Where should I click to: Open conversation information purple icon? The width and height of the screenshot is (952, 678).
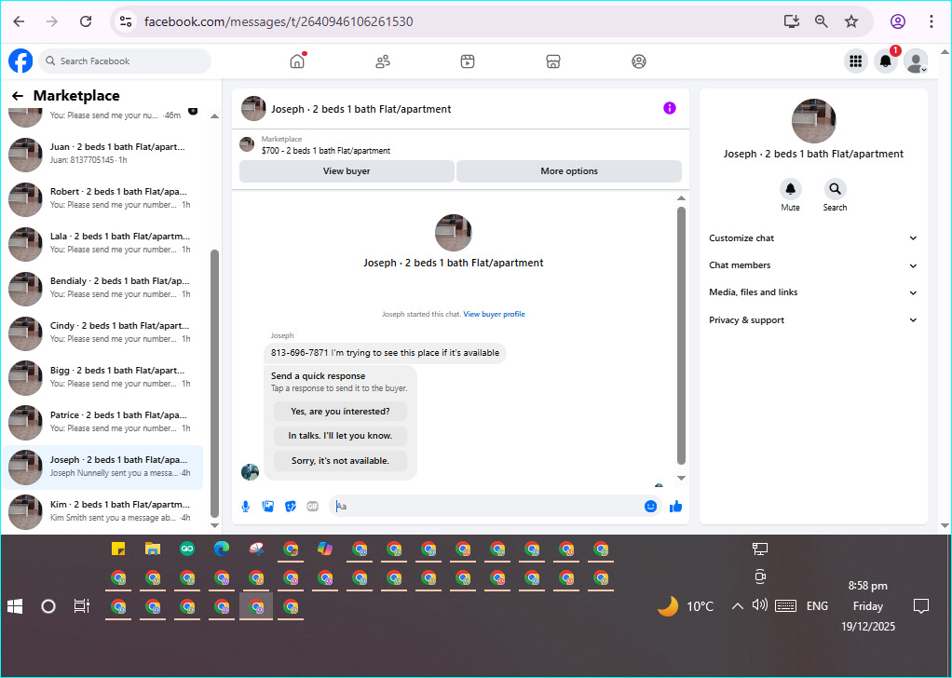click(x=670, y=108)
